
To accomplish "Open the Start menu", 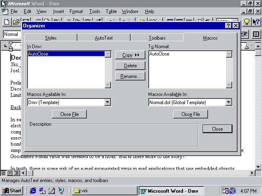I will (x=12, y=191).
